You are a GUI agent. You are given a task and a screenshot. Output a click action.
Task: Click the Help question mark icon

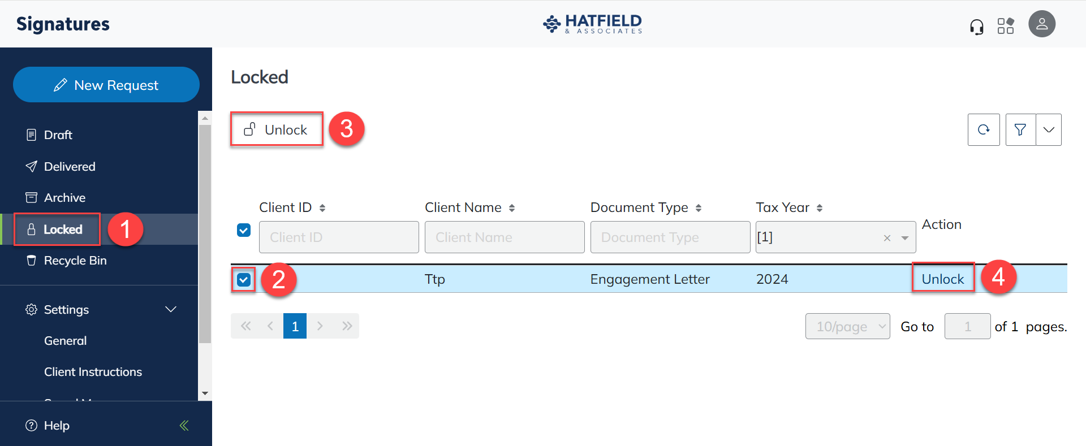point(32,425)
